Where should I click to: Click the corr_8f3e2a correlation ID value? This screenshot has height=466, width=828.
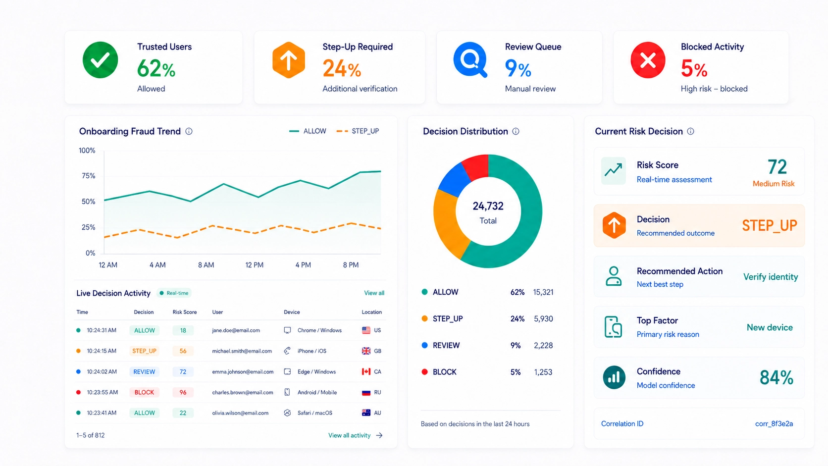tap(774, 423)
